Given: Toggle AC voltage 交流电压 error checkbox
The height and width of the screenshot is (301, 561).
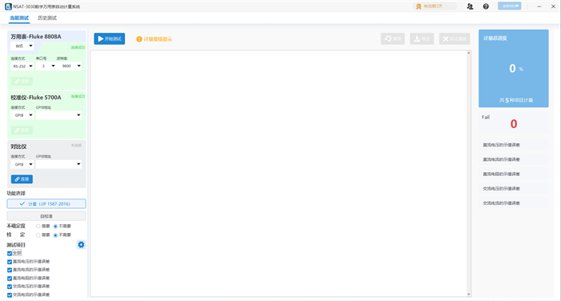Looking at the screenshot, I should pyautogui.click(x=10, y=287).
